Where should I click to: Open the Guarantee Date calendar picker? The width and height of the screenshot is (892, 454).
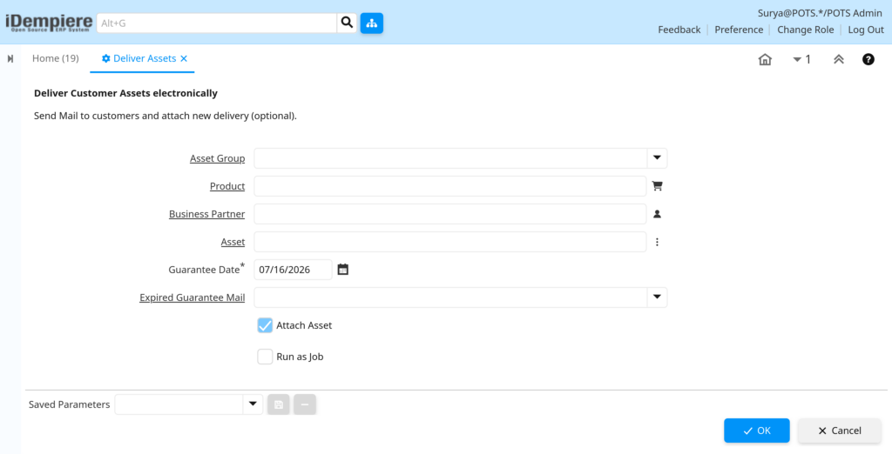click(342, 270)
